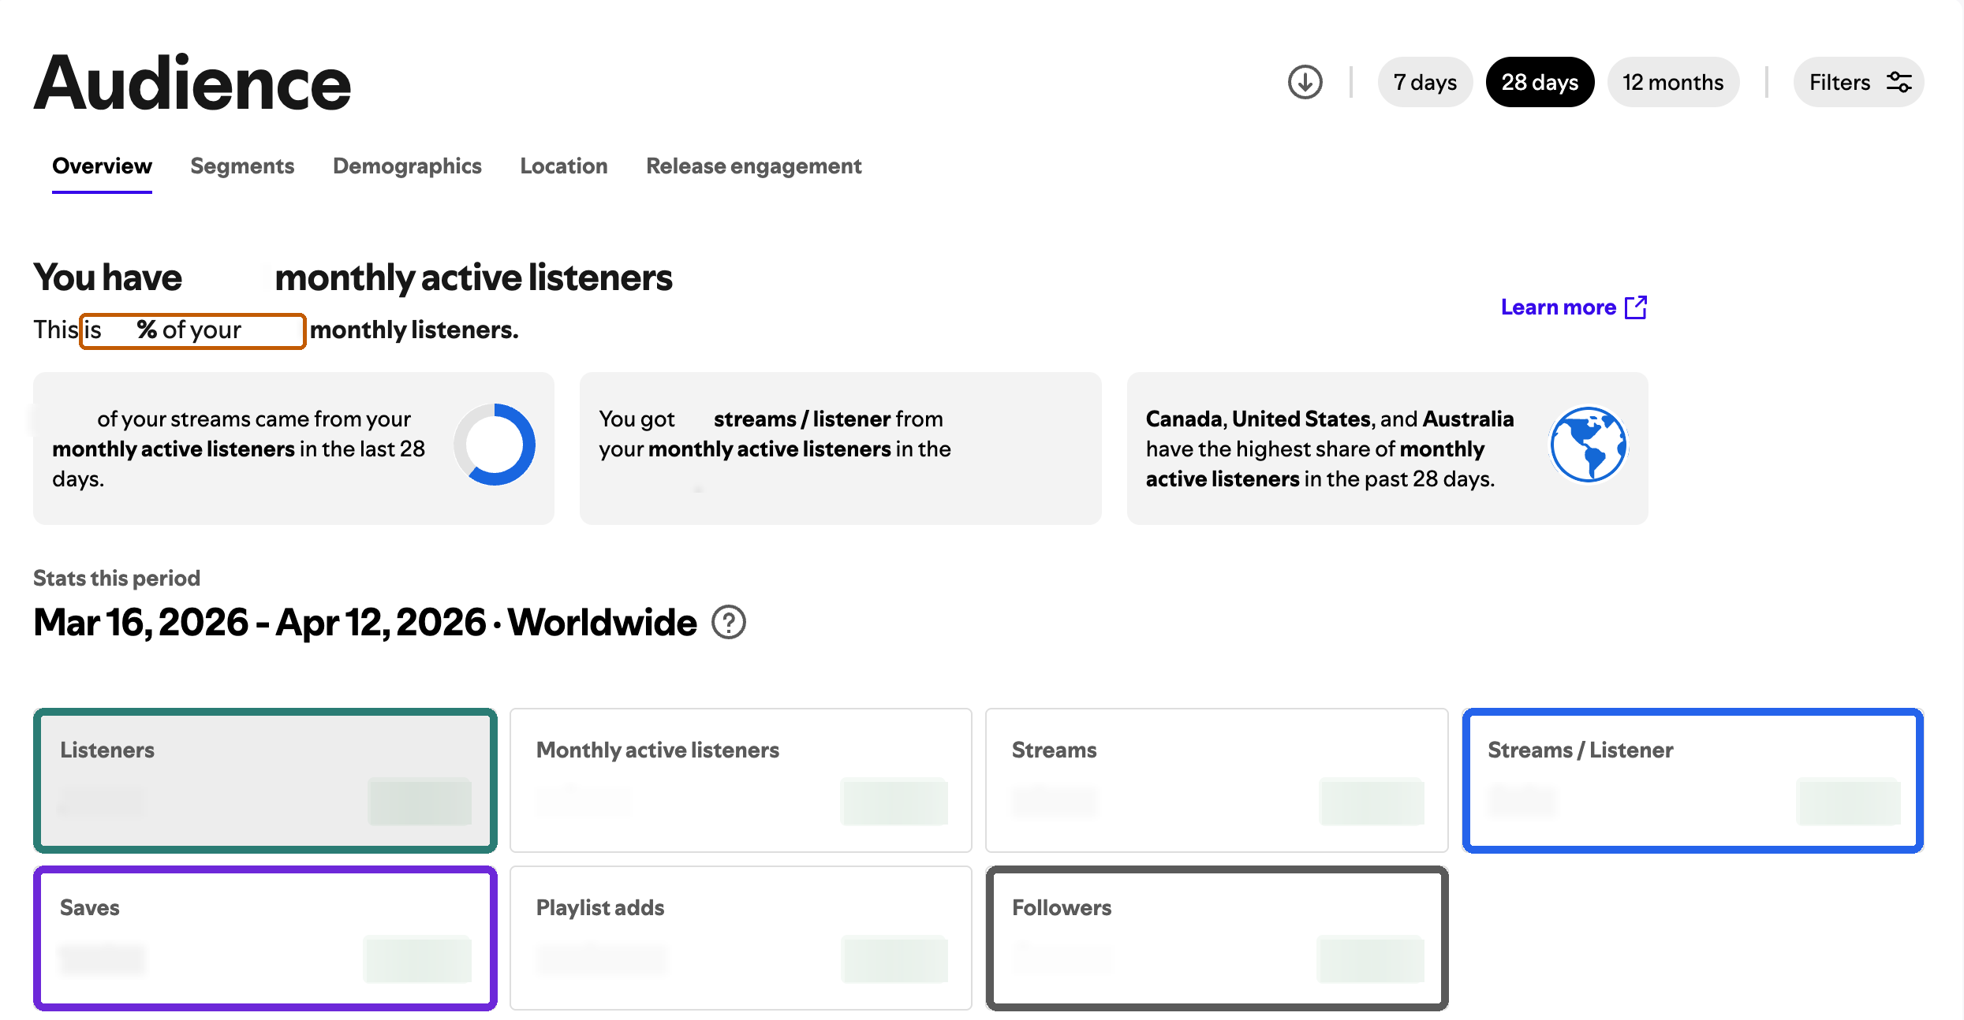Open the Location tab
1964x1020 pixels.
click(x=564, y=166)
